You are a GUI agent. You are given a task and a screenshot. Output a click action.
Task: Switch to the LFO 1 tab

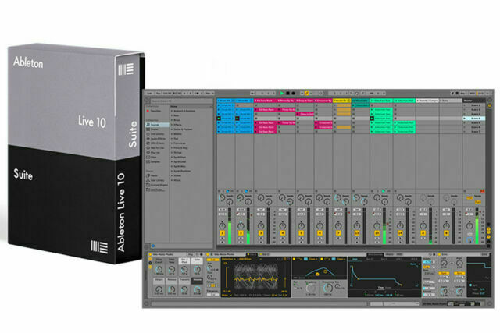398,259
